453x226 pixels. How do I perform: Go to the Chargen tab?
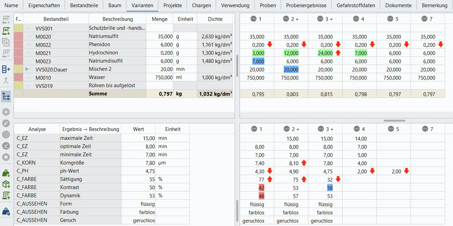click(201, 5)
